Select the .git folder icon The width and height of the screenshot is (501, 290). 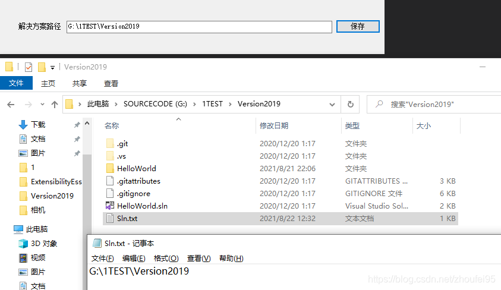[110, 143]
